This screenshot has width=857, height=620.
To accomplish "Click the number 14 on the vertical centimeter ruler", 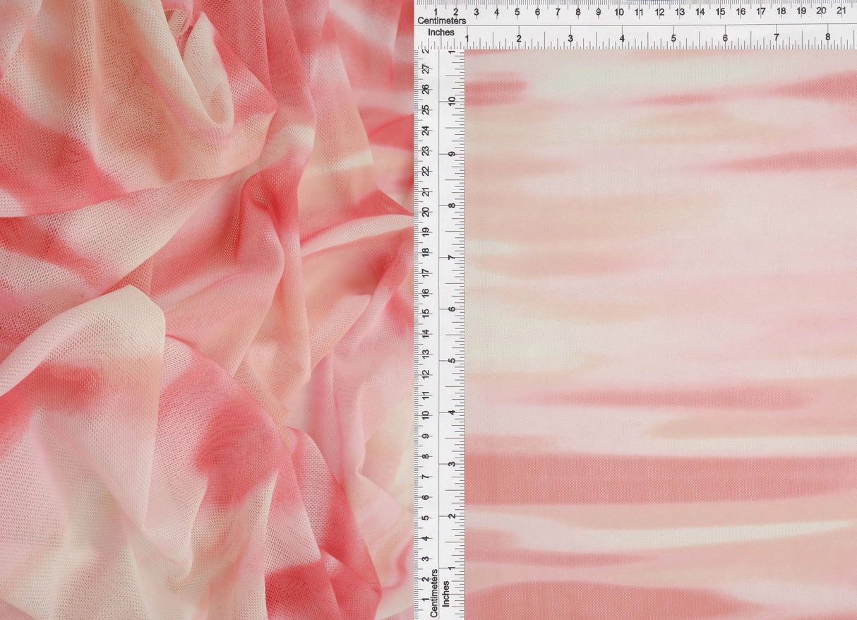I will click(x=427, y=332).
